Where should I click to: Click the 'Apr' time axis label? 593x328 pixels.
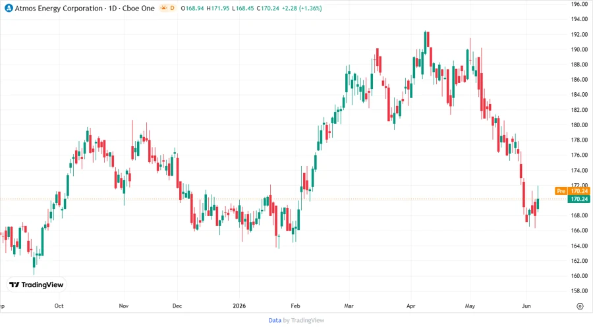click(x=410, y=306)
